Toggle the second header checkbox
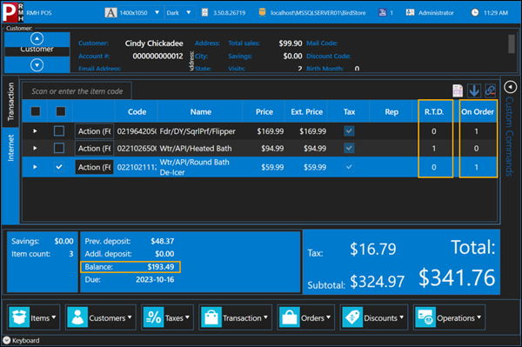522x347 pixels. (x=60, y=111)
